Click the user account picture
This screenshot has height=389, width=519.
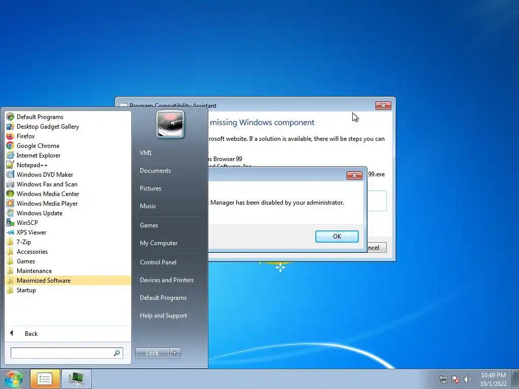click(170, 125)
